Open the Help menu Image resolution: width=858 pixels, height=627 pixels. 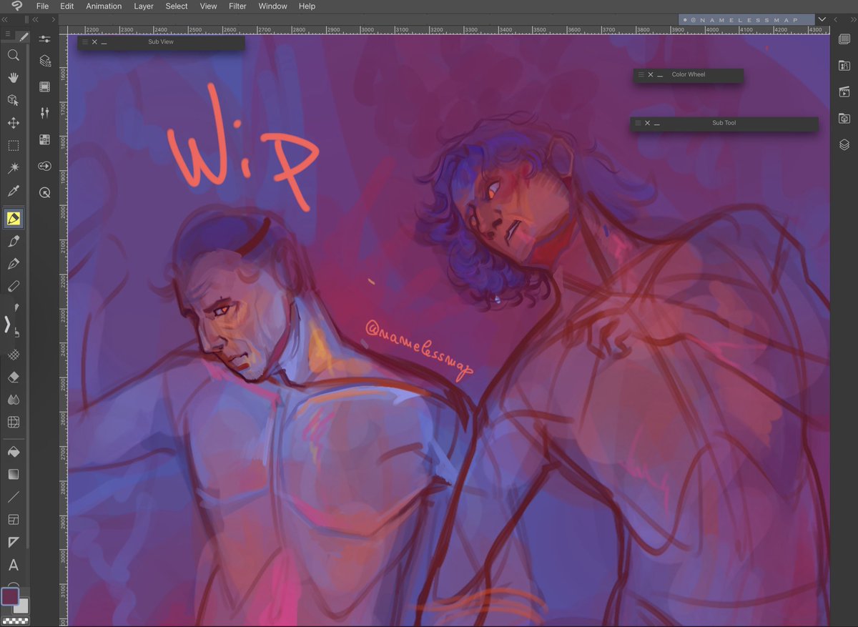click(x=307, y=6)
